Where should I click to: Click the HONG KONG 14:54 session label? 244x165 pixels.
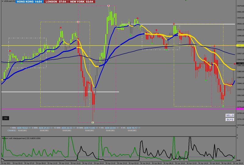pos(29,2)
